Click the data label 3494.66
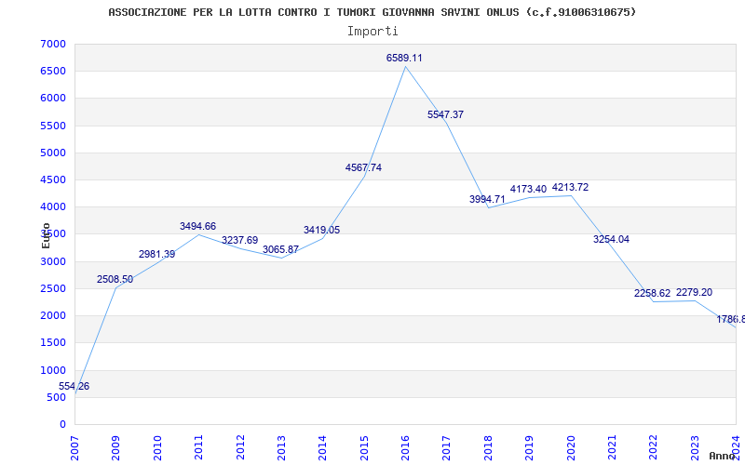This screenshot has width=745, height=465. coord(197,226)
